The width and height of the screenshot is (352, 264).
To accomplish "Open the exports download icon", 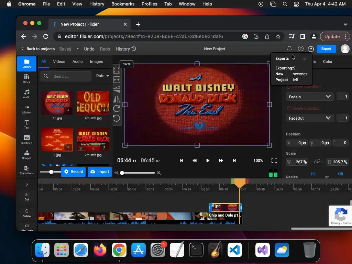I will point(311,49).
